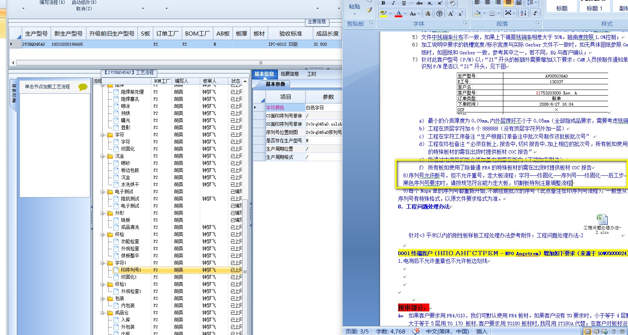Toggle character shading button
The image size is (628, 335).
tap(428, 13)
